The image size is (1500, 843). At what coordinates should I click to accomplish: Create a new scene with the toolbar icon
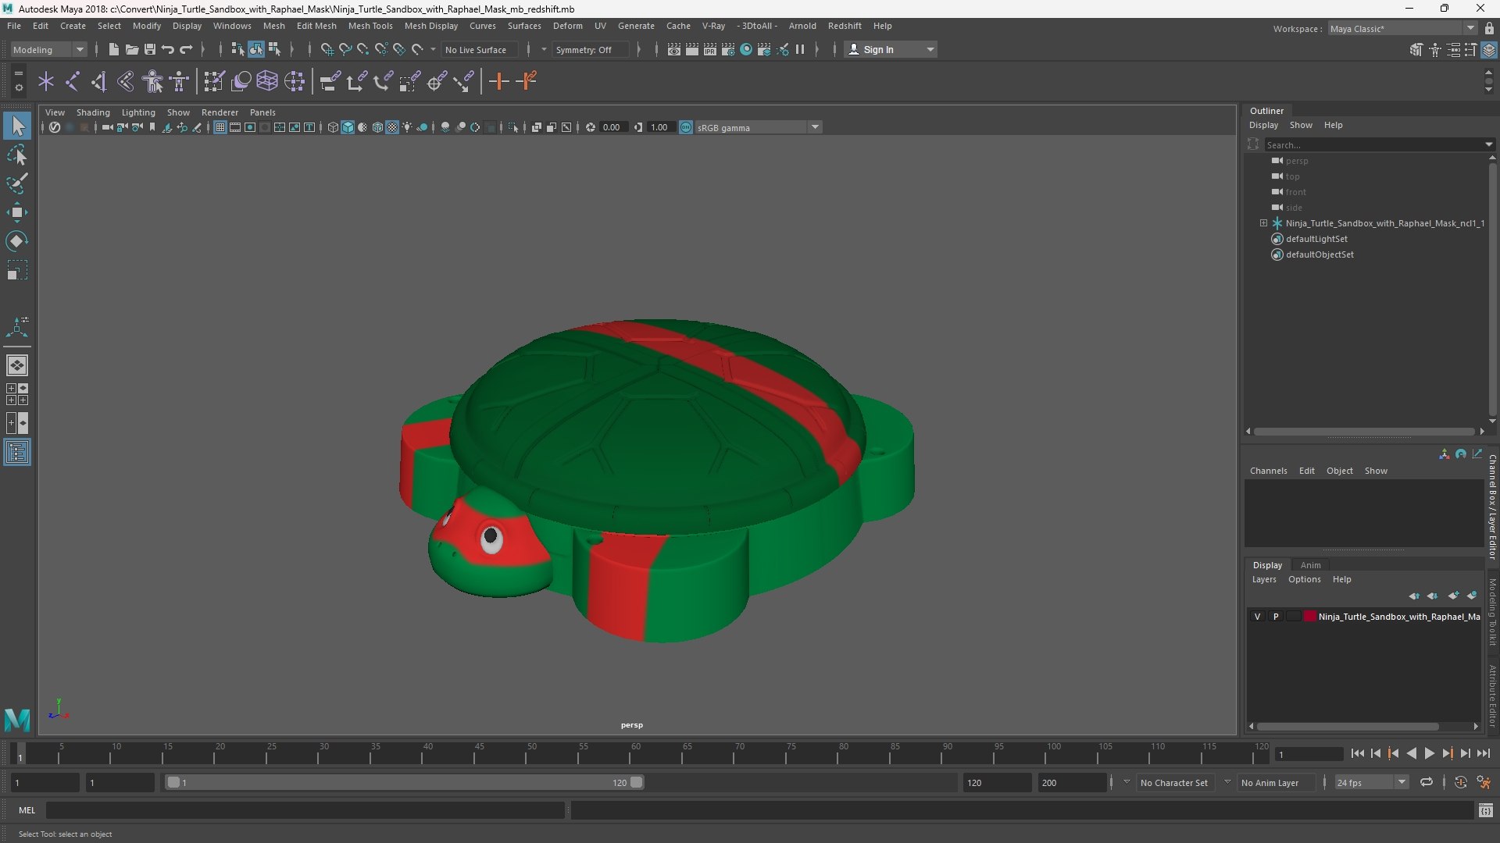[113, 49]
